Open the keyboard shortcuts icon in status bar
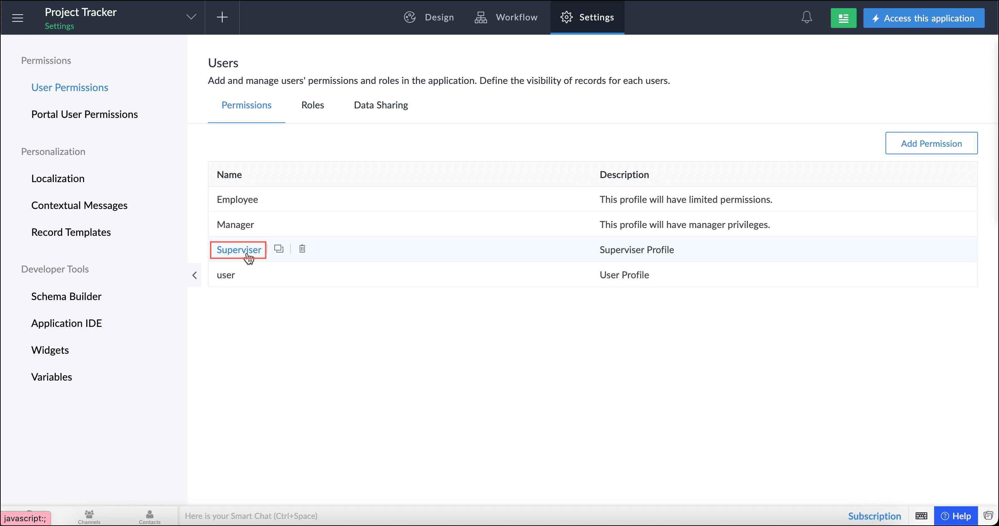Viewport: 999px width, 526px height. [921, 516]
